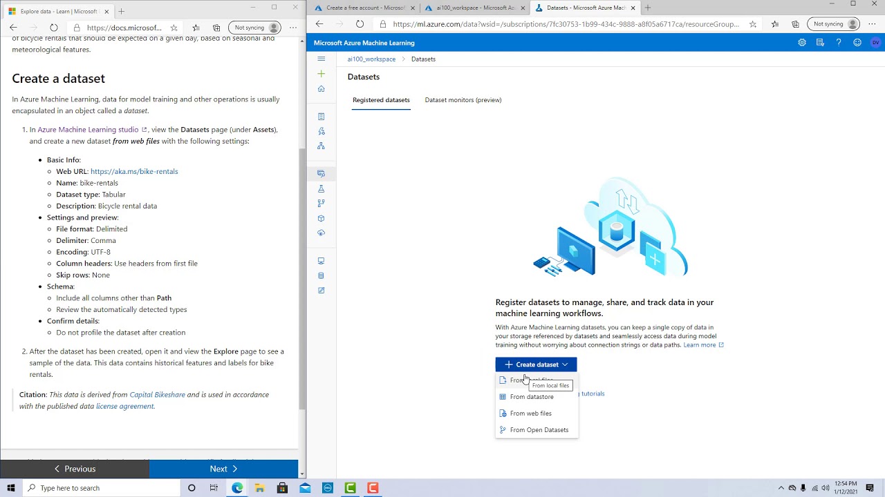Switch to Registered datasets tab
This screenshot has width=885, height=497.
coord(381,100)
